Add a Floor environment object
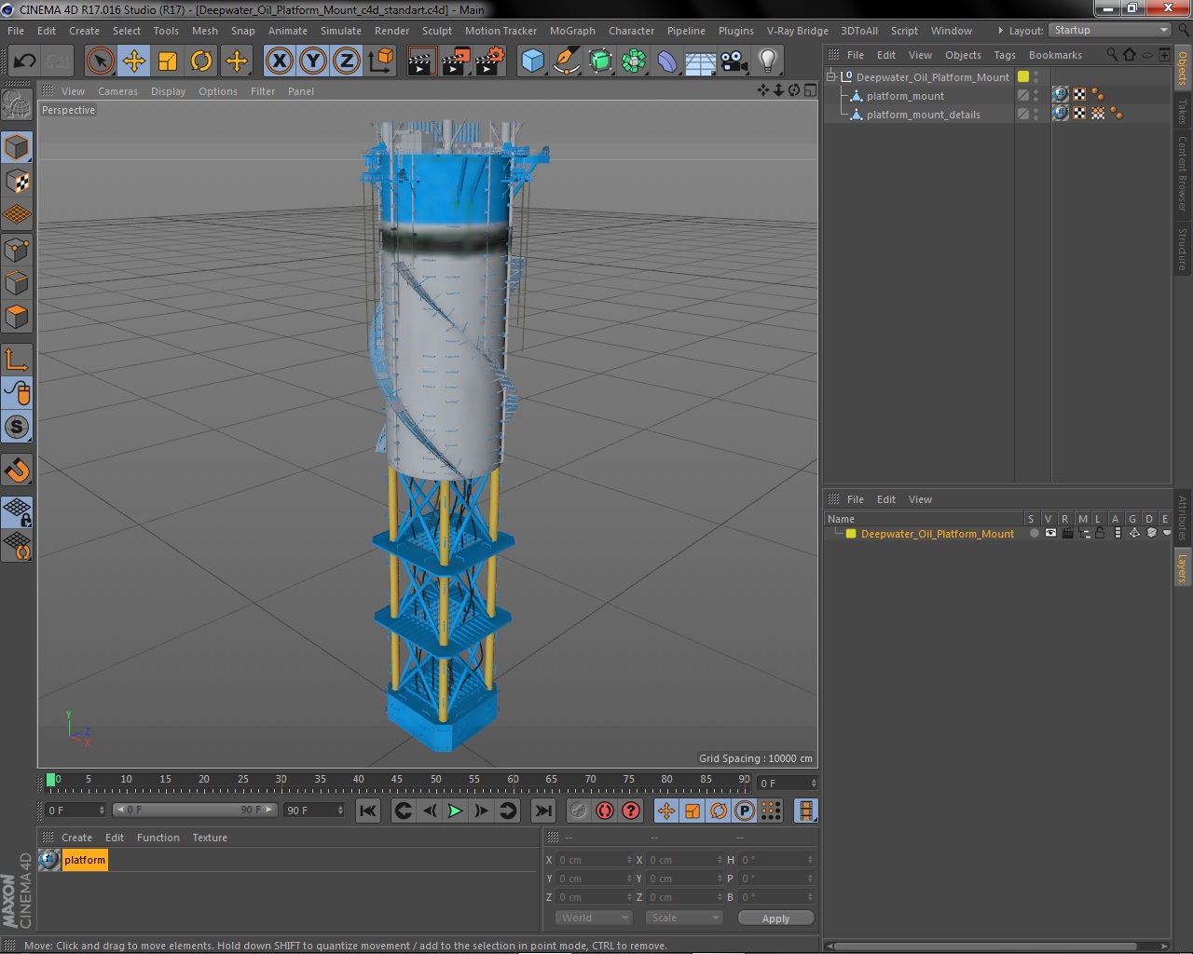Viewport: 1193px width, 954px height. point(701,61)
